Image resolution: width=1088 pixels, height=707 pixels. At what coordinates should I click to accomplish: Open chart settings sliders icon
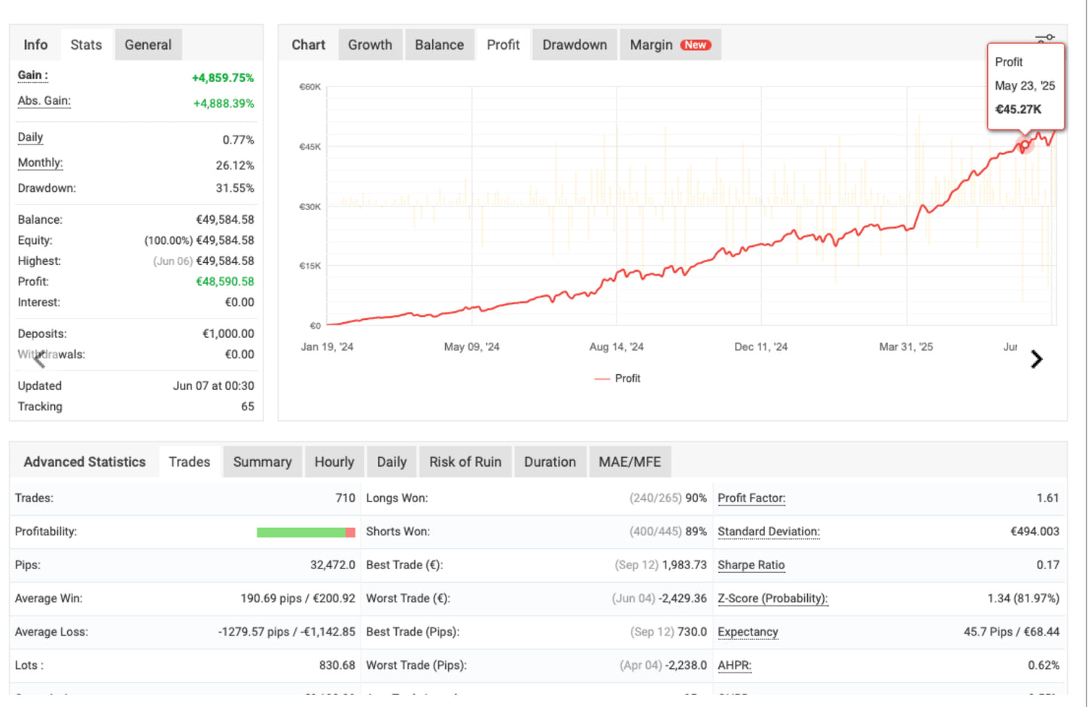pos(1045,37)
